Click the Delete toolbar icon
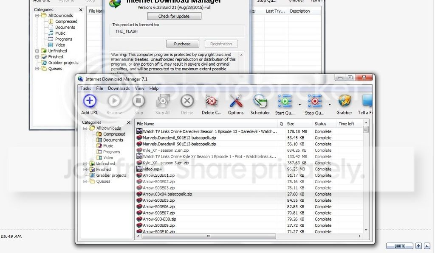The height and width of the screenshot is (253, 435). tap(187, 101)
